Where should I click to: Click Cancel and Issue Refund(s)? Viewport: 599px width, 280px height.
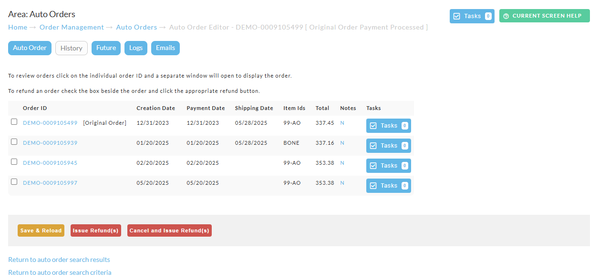(169, 230)
